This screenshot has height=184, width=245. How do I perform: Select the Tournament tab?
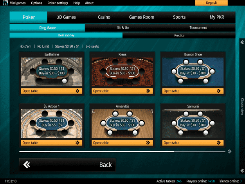[198, 28]
